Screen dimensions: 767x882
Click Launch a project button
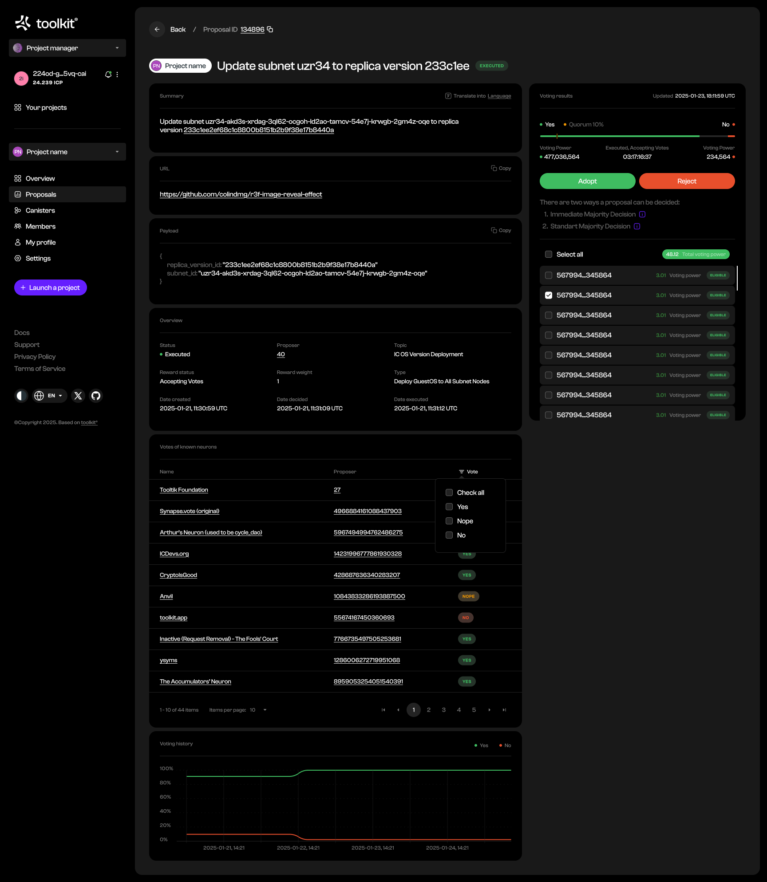point(51,287)
